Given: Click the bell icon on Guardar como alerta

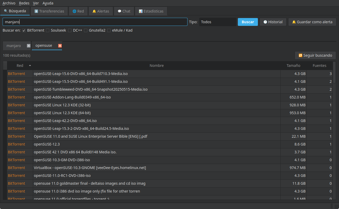Looking at the screenshot, I should [294, 22].
